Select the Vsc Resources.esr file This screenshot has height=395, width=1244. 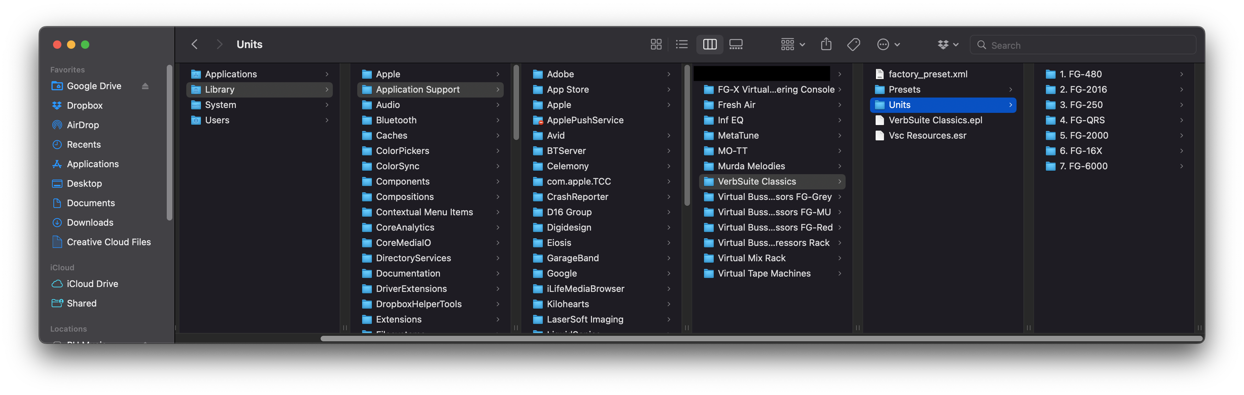coord(943,136)
